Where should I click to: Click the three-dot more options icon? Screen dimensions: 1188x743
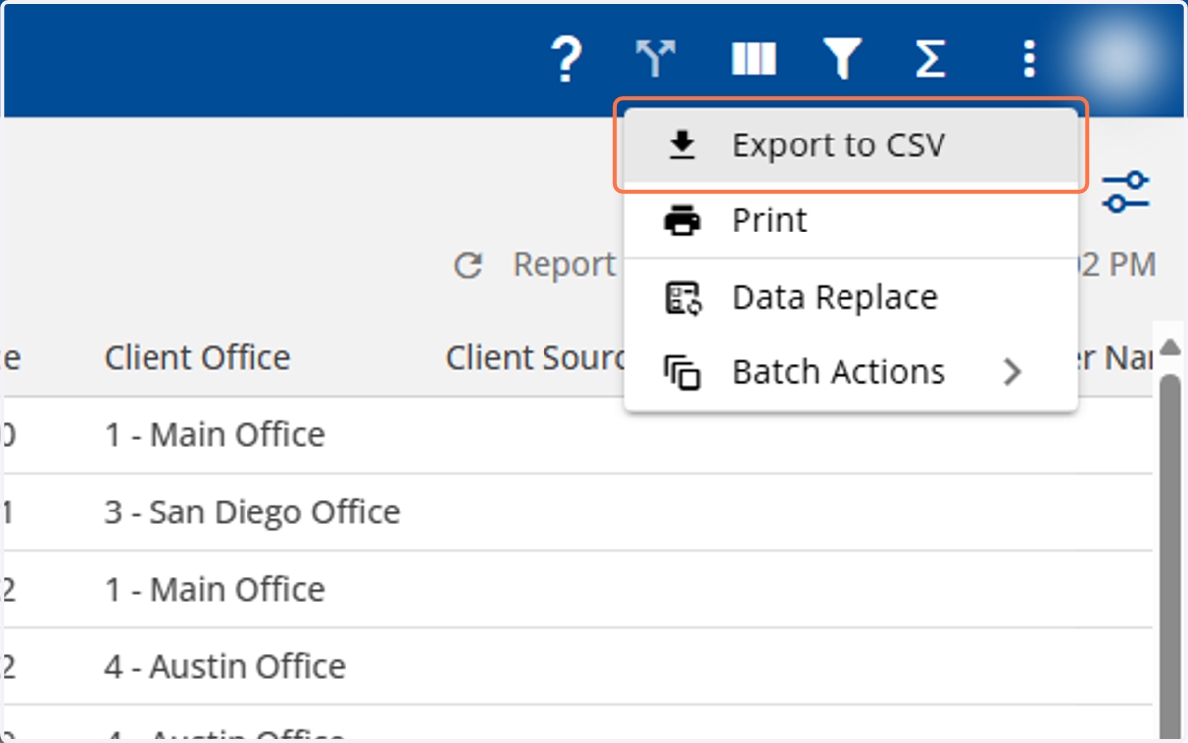click(x=1029, y=59)
